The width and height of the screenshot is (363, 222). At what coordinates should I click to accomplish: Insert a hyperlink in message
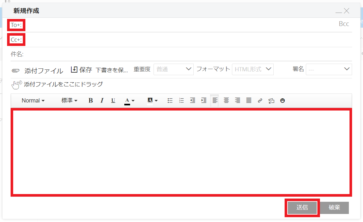coord(260,101)
